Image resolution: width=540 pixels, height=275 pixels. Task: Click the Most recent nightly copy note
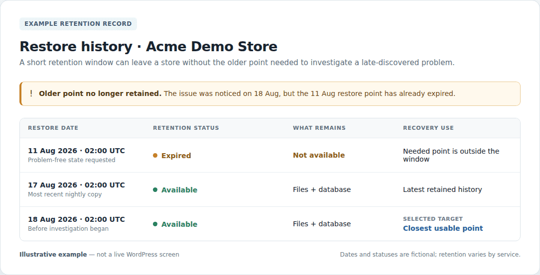[x=65, y=194]
